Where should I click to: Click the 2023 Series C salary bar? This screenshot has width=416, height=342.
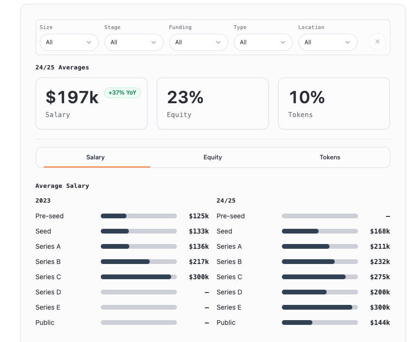[x=138, y=277]
